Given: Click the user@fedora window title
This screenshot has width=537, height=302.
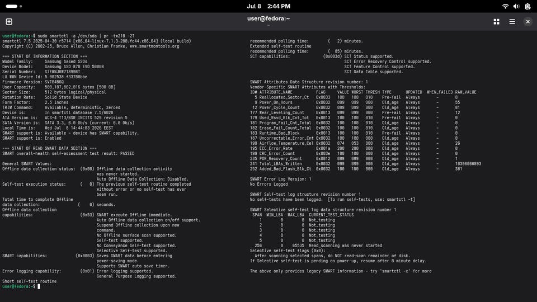Looking at the screenshot, I should 268,18.
